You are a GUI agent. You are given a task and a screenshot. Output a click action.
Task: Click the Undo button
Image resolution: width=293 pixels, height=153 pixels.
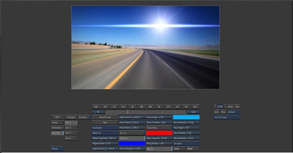(179, 149)
